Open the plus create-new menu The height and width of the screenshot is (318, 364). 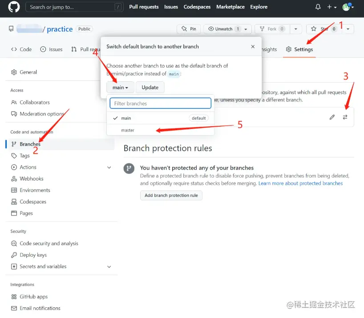pyautogui.click(x=332, y=7)
